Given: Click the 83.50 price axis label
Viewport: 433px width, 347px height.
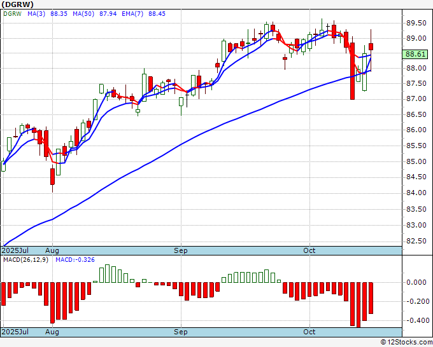Looking at the screenshot, I should (x=416, y=209).
